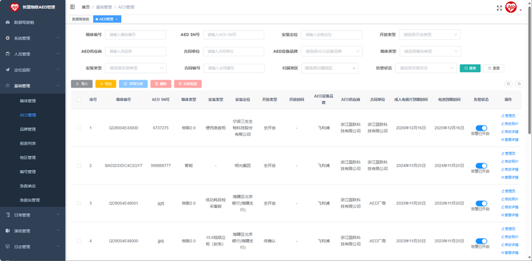Click 修改照片 for row QDB004E48000

[x=509, y=236]
